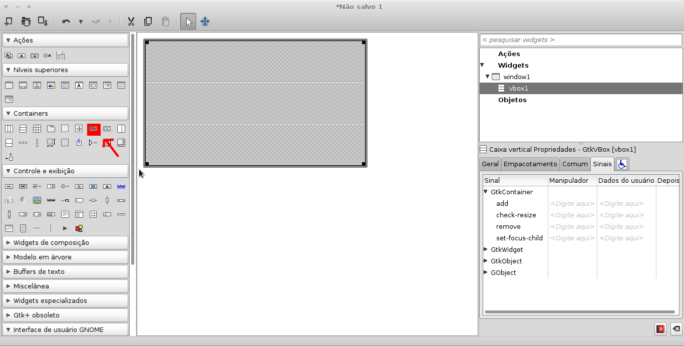Create a new project from toolbar

(x=9, y=22)
